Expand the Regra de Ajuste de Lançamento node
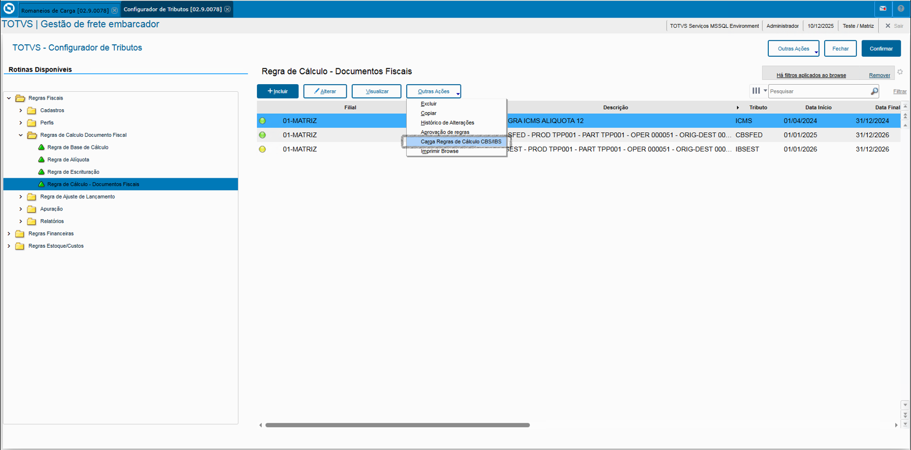The image size is (911, 450). click(21, 197)
